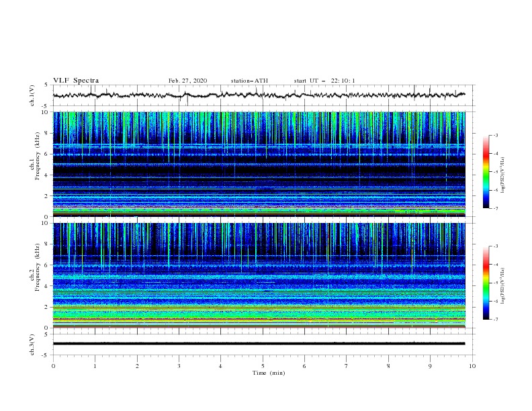Click the ch.1 PSD color bar
532x411 pixels.
(486, 172)
